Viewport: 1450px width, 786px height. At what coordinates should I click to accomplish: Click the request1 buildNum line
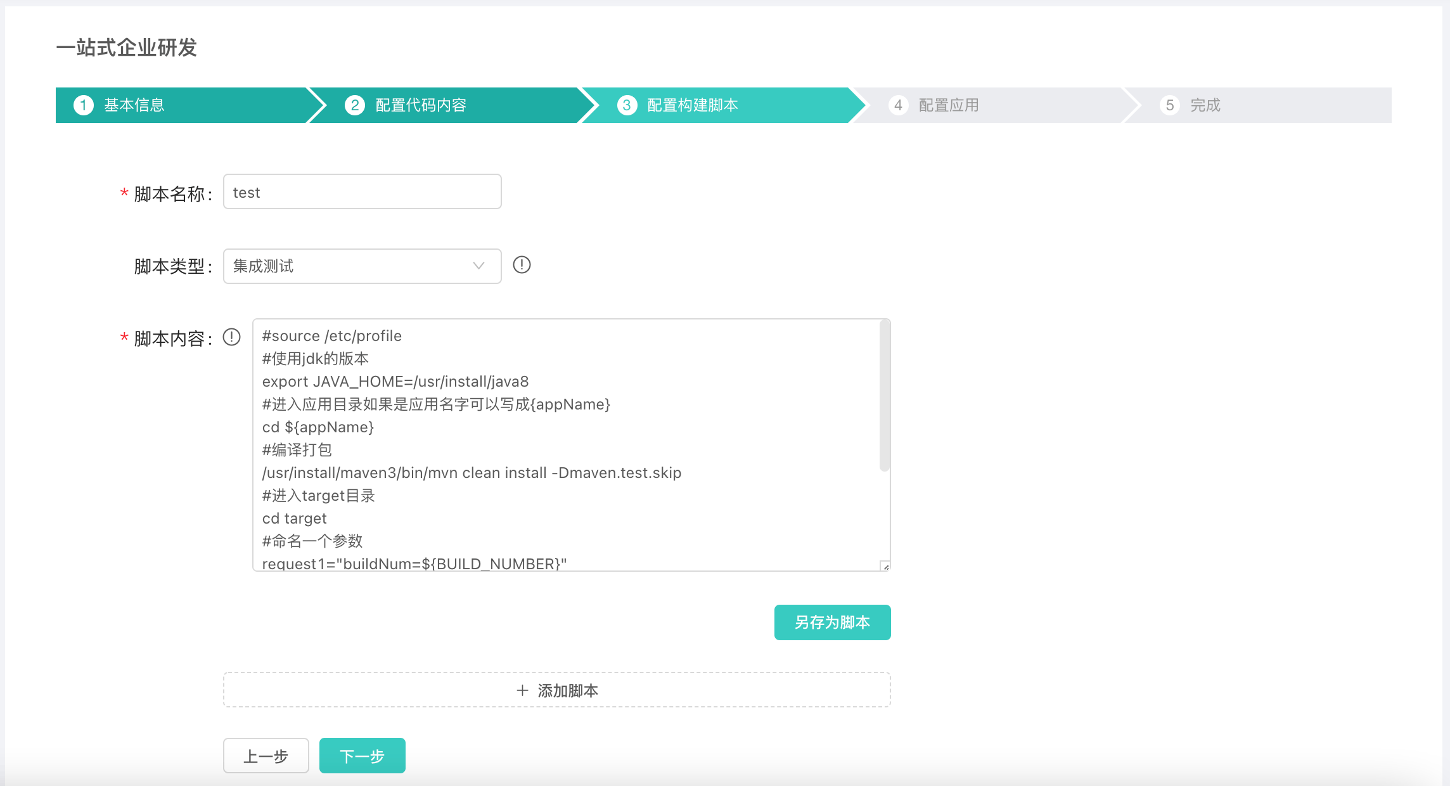(414, 563)
